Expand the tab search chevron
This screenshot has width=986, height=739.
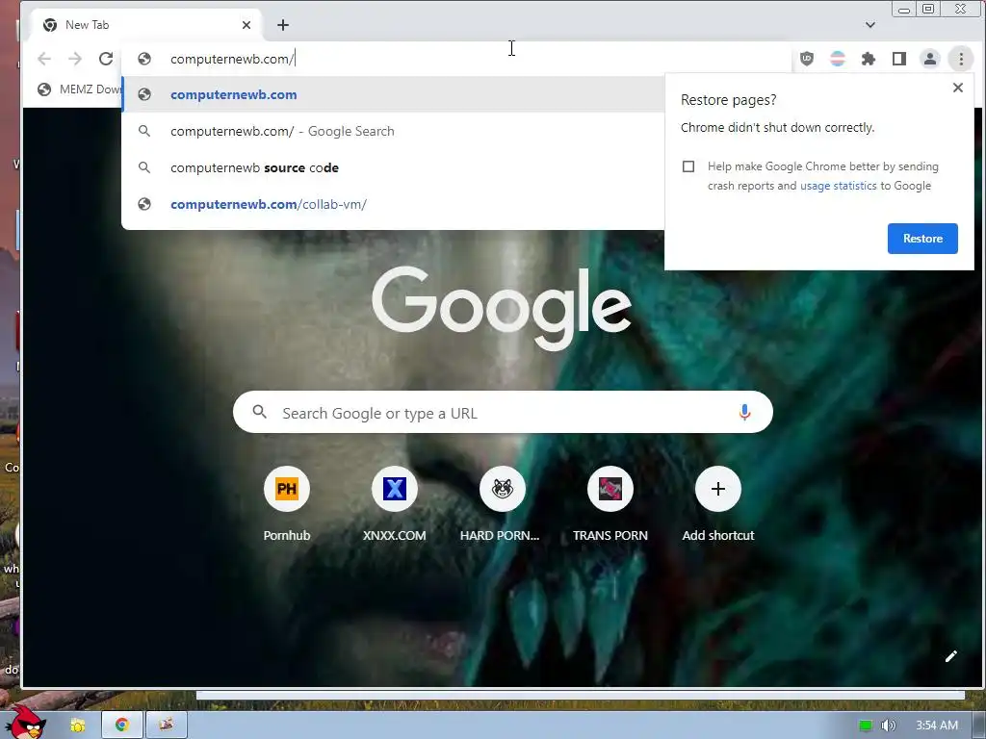[870, 24]
